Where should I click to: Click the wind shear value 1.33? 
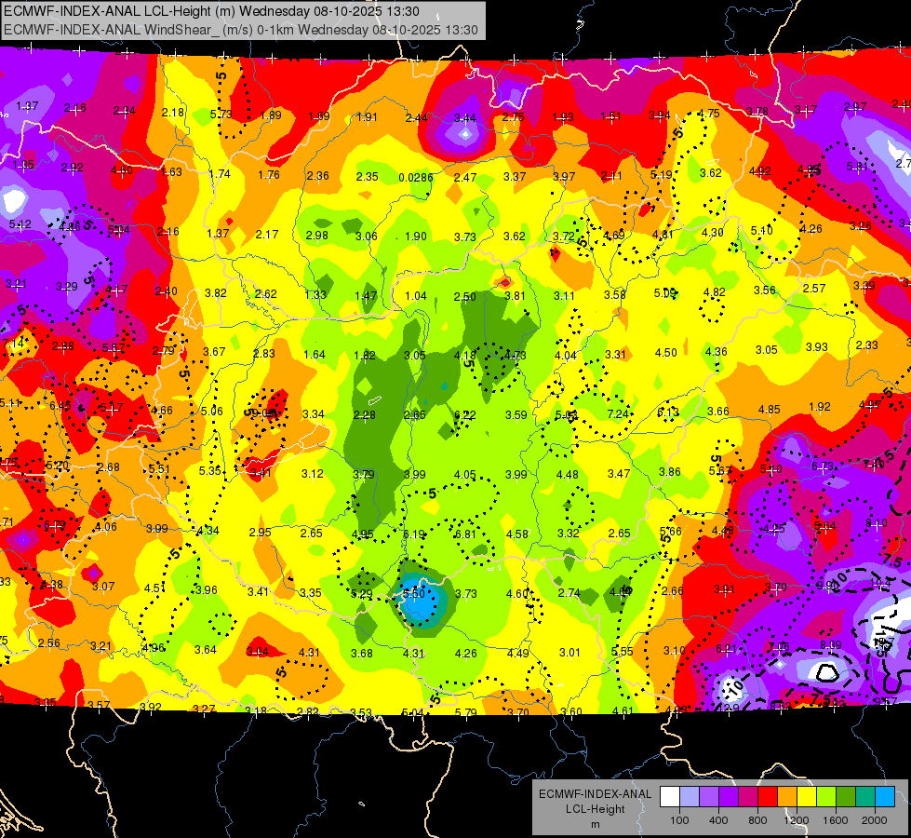[x=315, y=295]
